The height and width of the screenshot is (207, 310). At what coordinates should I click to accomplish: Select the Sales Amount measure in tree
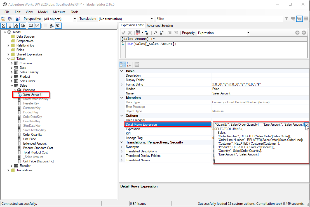coord(32,94)
